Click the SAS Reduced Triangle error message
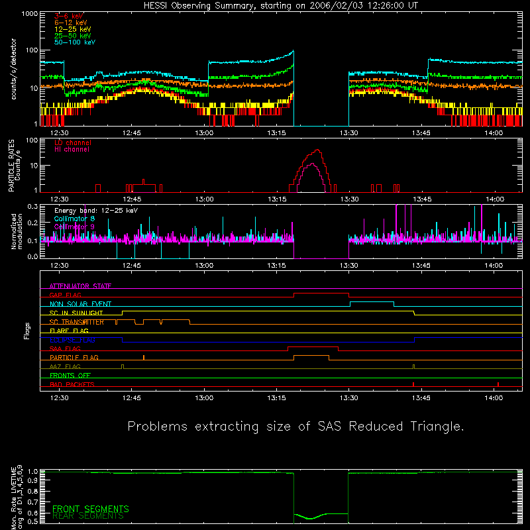This screenshot has width=530, height=530. coord(295,427)
